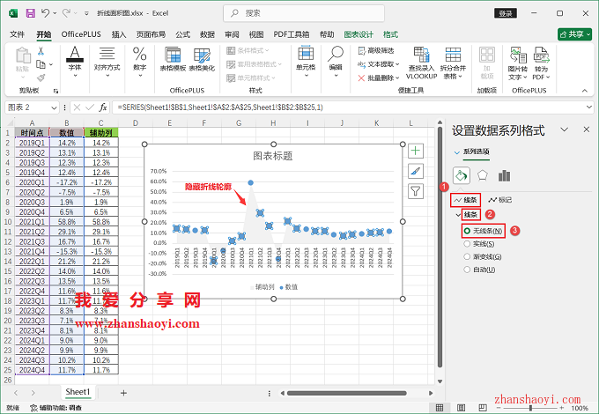The width and height of the screenshot is (599, 414).
Task: Switch to the 插入 Insert tab
Action: click(x=119, y=34)
